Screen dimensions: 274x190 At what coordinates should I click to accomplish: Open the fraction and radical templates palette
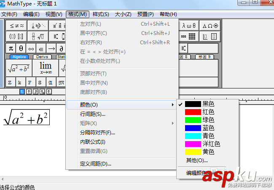pos(38,36)
